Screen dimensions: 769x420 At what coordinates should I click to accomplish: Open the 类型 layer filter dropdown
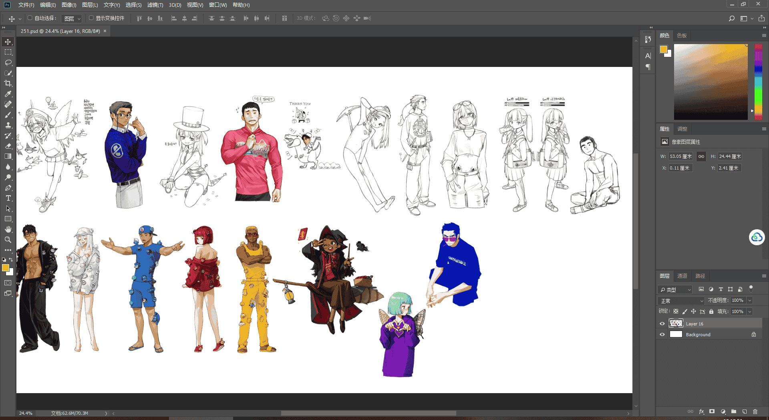[675, 289]
